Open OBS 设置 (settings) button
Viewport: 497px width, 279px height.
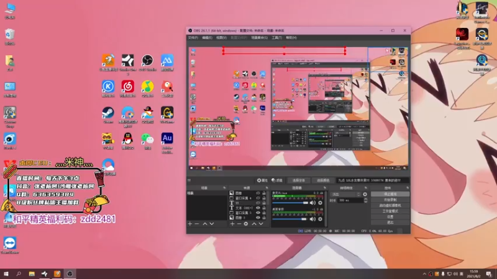coord(390,217)
